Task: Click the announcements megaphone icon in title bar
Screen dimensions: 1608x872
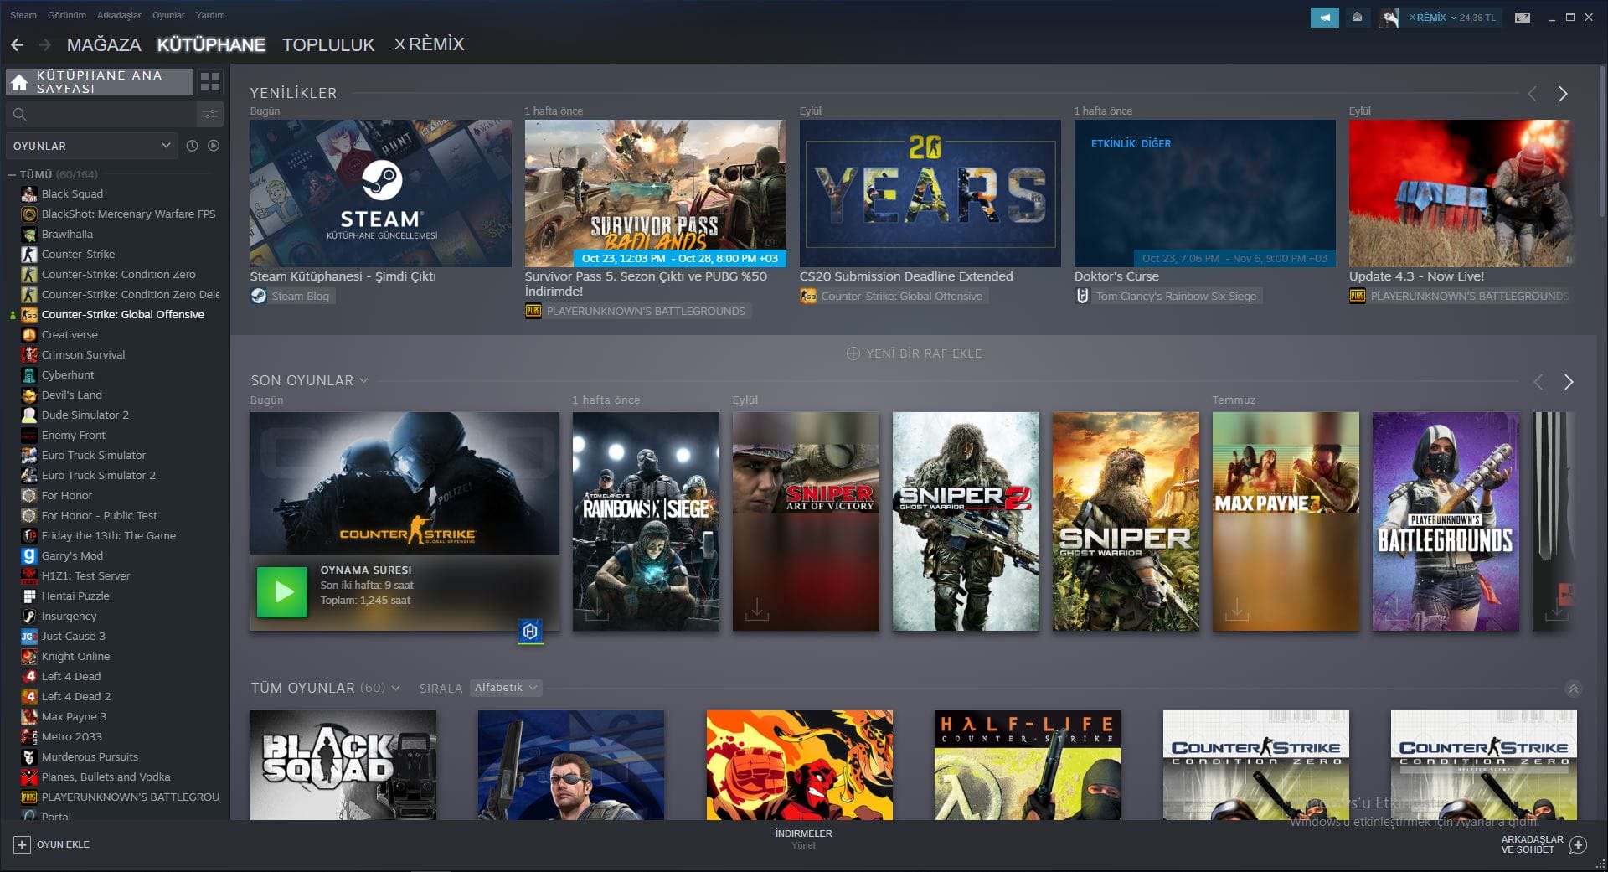Action: [x=1324, y=18]
